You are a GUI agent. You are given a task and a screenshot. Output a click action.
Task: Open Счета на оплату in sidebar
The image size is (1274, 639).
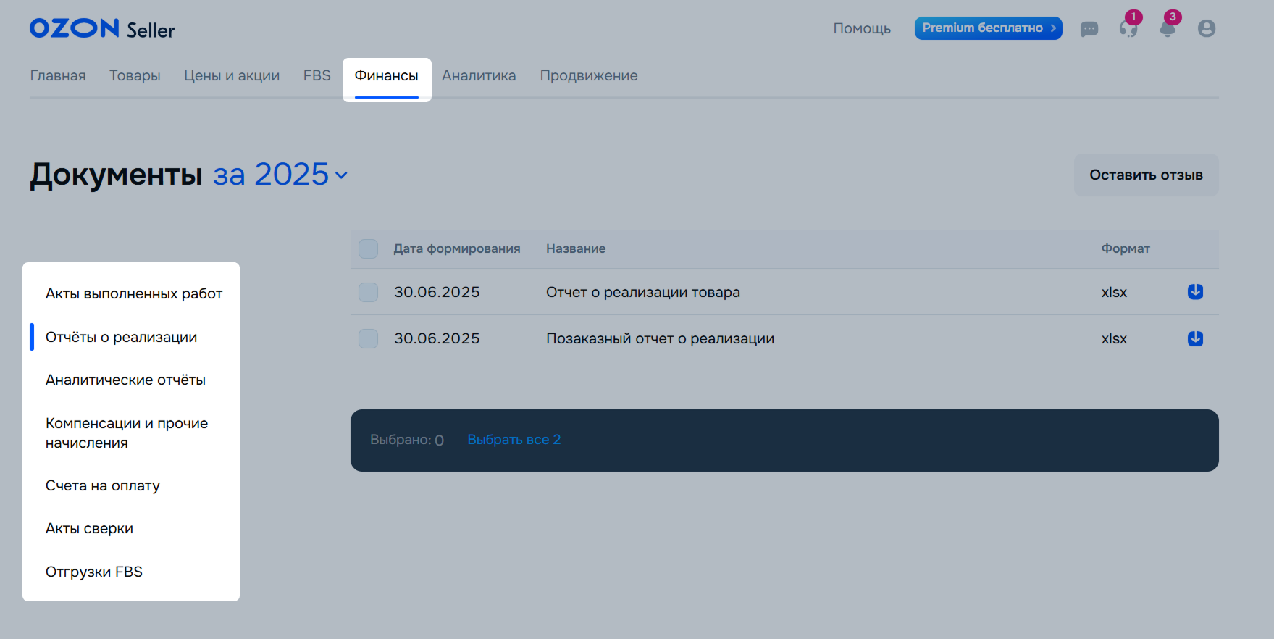coord(103,485)
